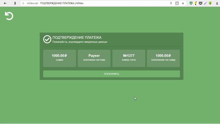Open the green download arrow extension
220x124 pixels.
210,3
